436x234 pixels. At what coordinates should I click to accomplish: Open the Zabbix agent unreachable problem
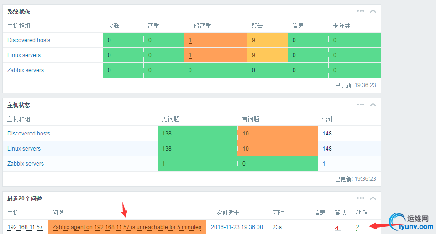coord(127,227)
